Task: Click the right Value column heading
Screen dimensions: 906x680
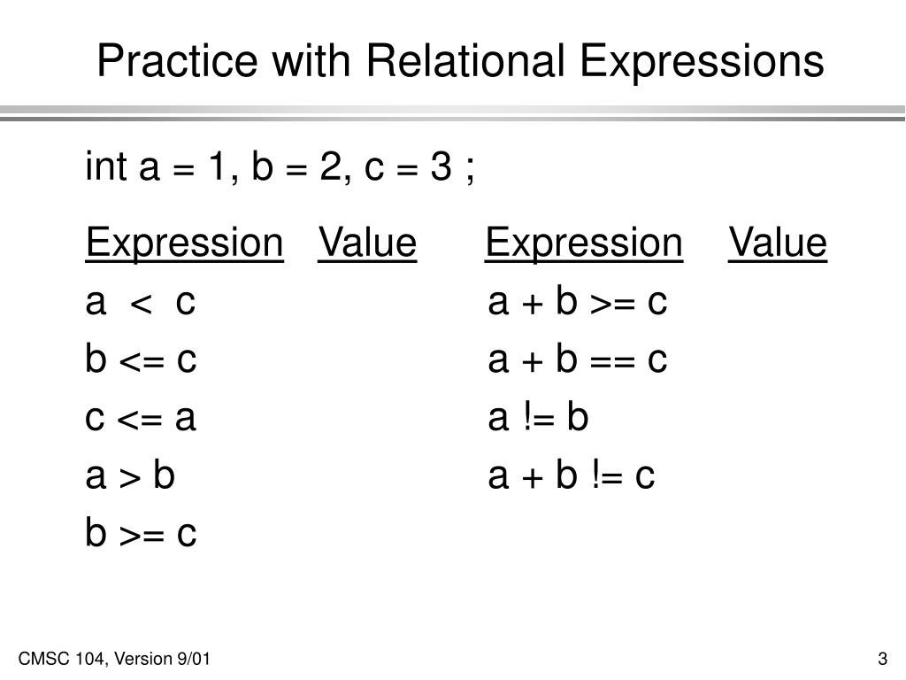Action: pos(778,243)
